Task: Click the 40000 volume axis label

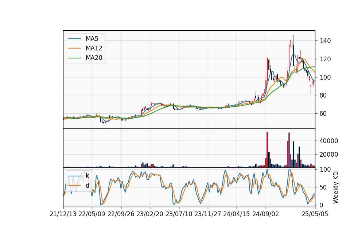Action: pos(329,141)
